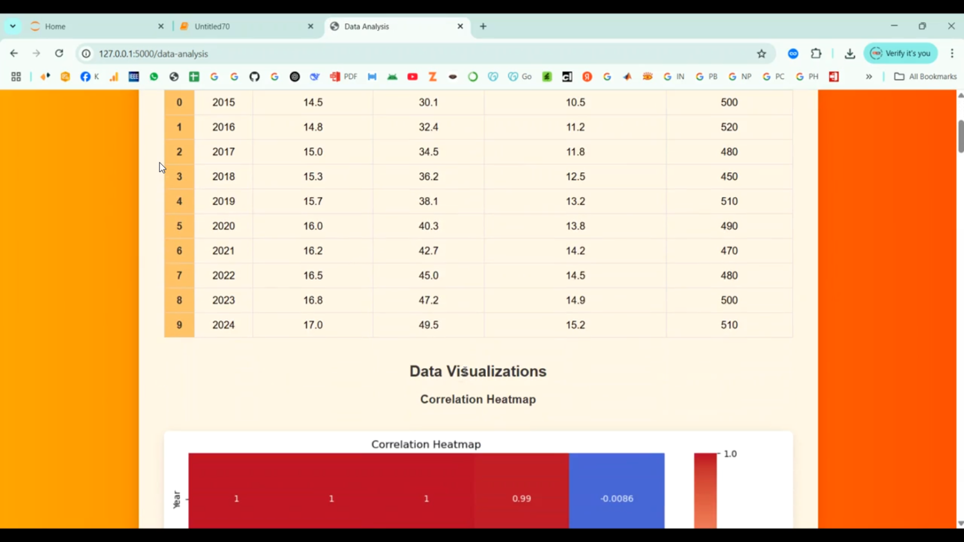Select the 2021 year cell
Viewport: 964px width, 542px height.
click(x=224, y=251)
